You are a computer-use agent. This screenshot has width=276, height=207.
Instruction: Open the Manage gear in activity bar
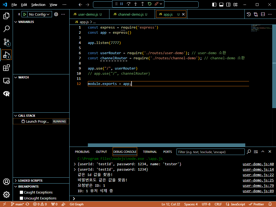coord(6,195)
